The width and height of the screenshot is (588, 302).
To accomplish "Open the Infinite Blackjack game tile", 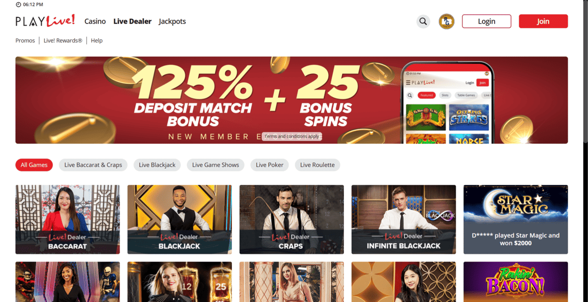I will [404, 219].
